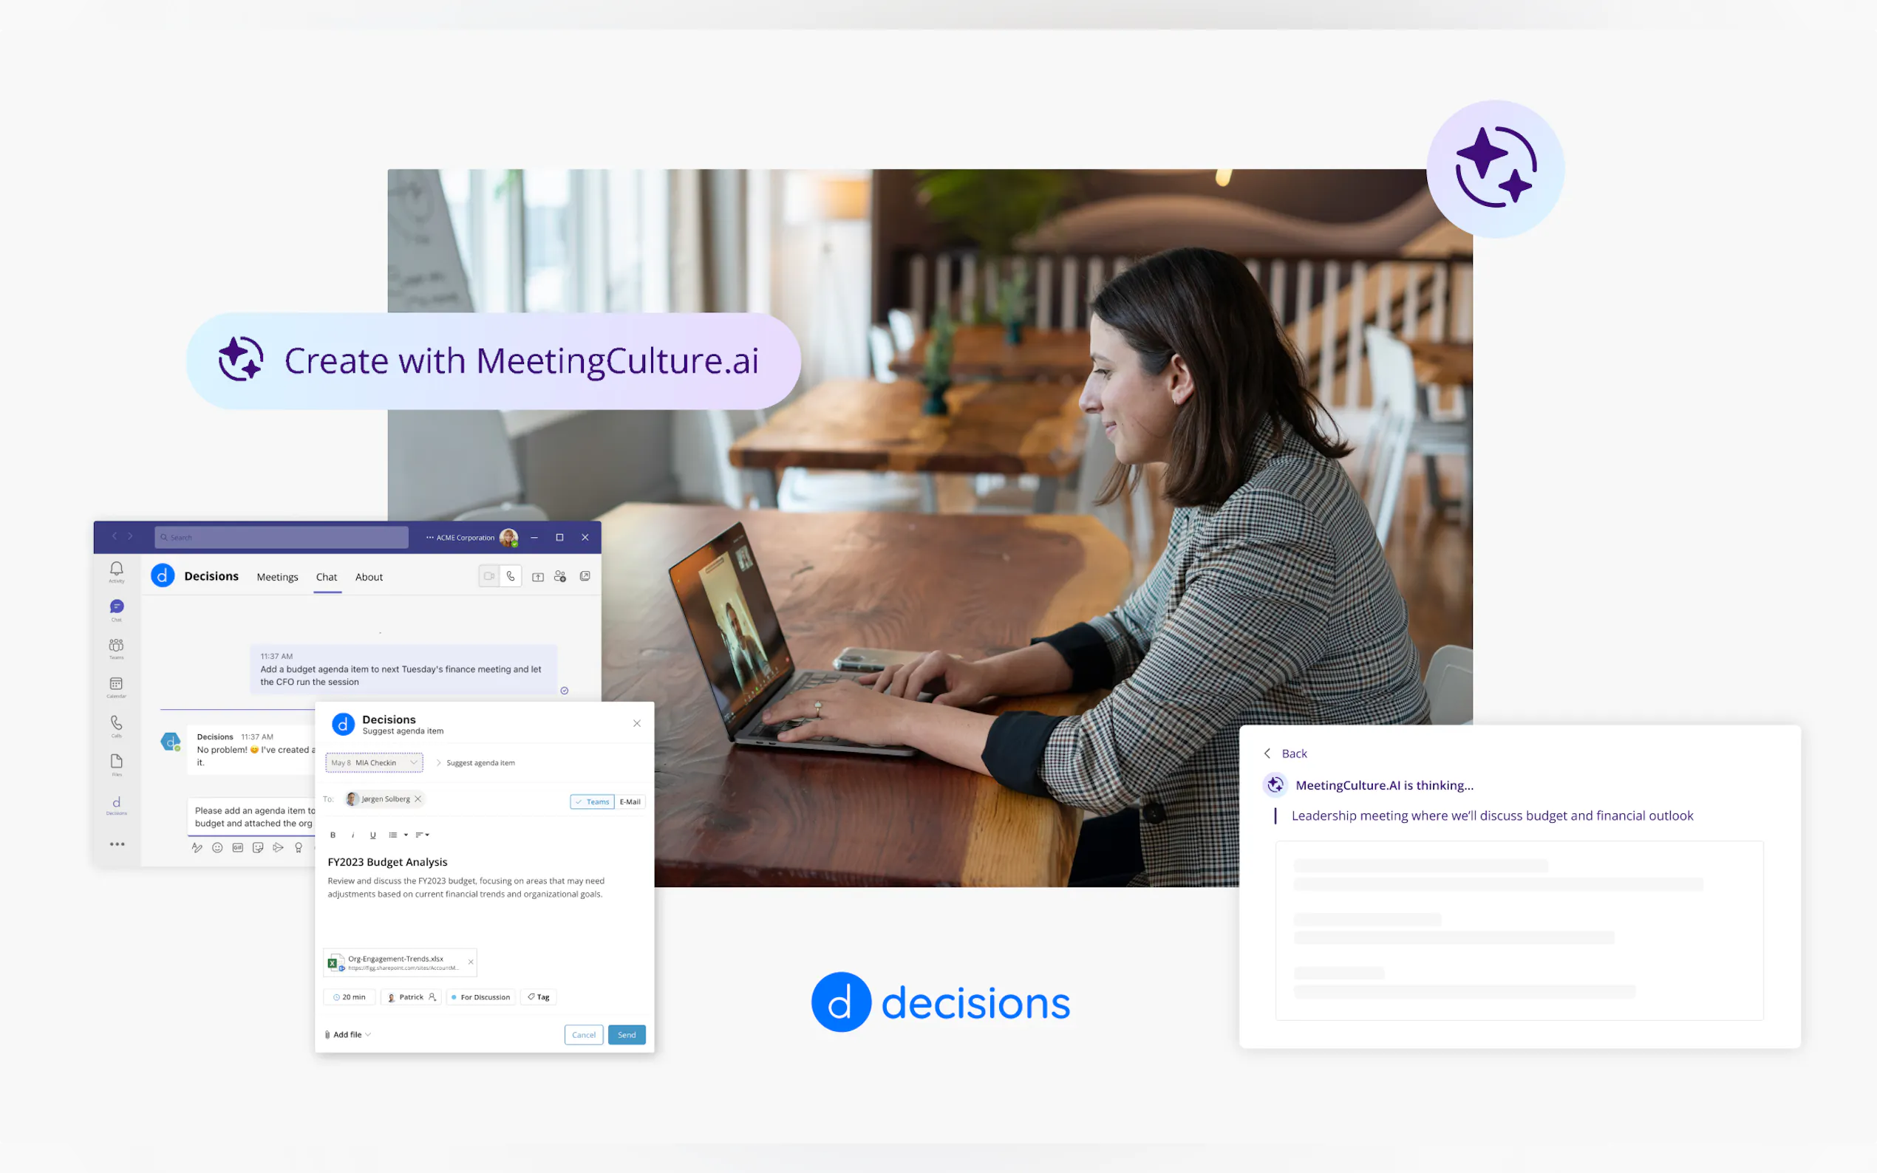Viewport: 1877px width, 1173px height.
Task: Expand the Add file dropdown
Action: (x=348, y=1035)
